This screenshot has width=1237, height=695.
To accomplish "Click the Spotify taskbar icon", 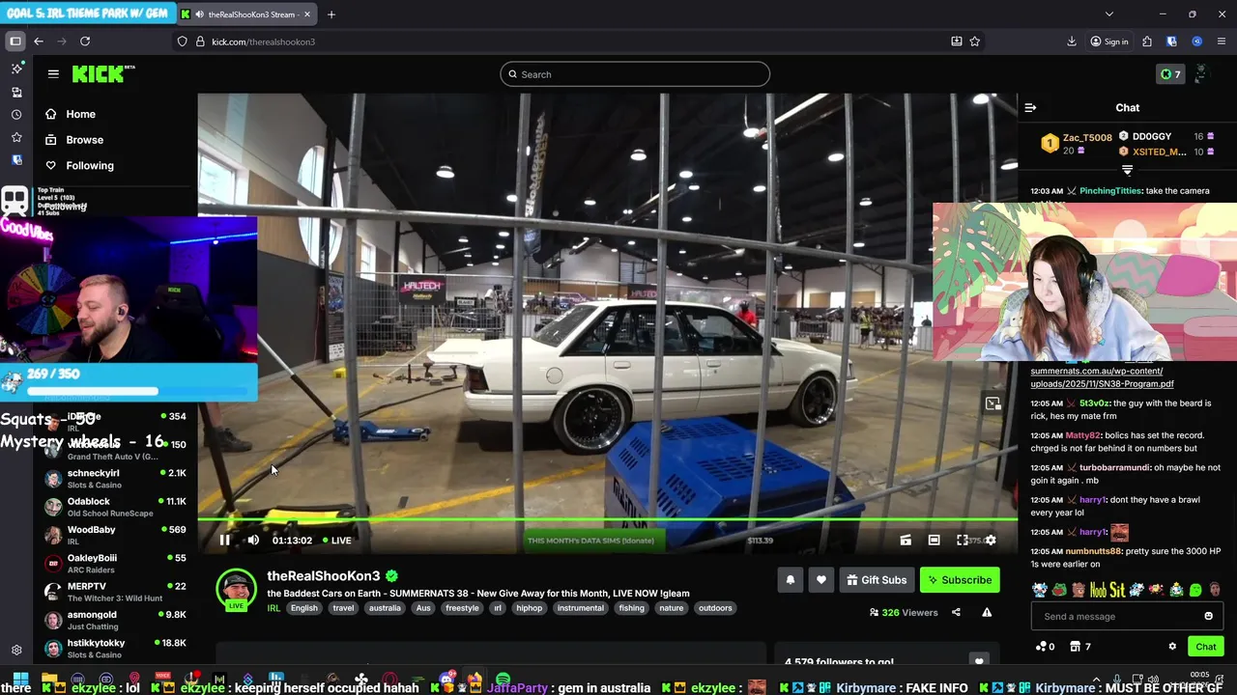I will pos(503,681).
